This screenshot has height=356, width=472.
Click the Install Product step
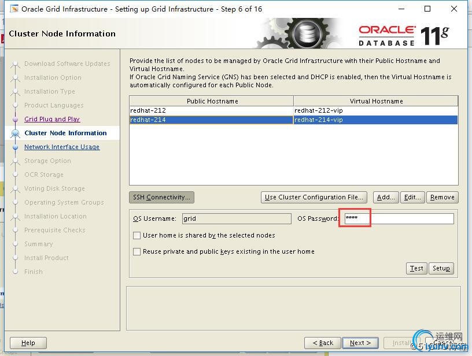[x=46, y=258]
